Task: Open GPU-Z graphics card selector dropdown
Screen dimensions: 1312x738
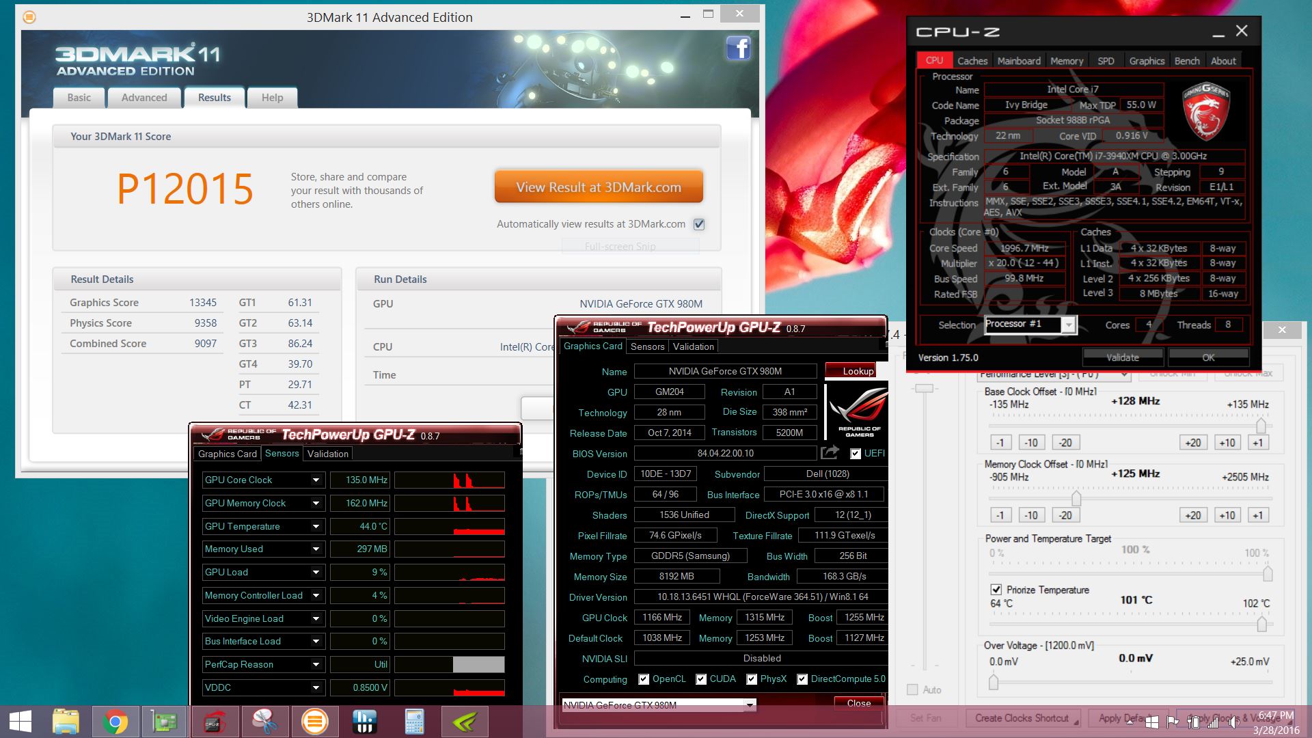Action: click(x=750, y=705)
